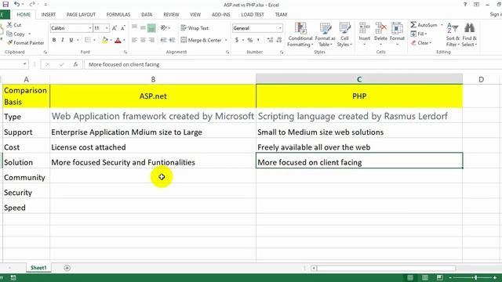Switch to Page Layout view in status bar
This screenshot has height=282, width=502.
click(425, 277)
